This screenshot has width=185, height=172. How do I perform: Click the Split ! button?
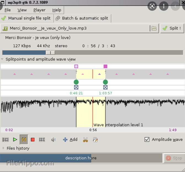(x=172, y=28)
